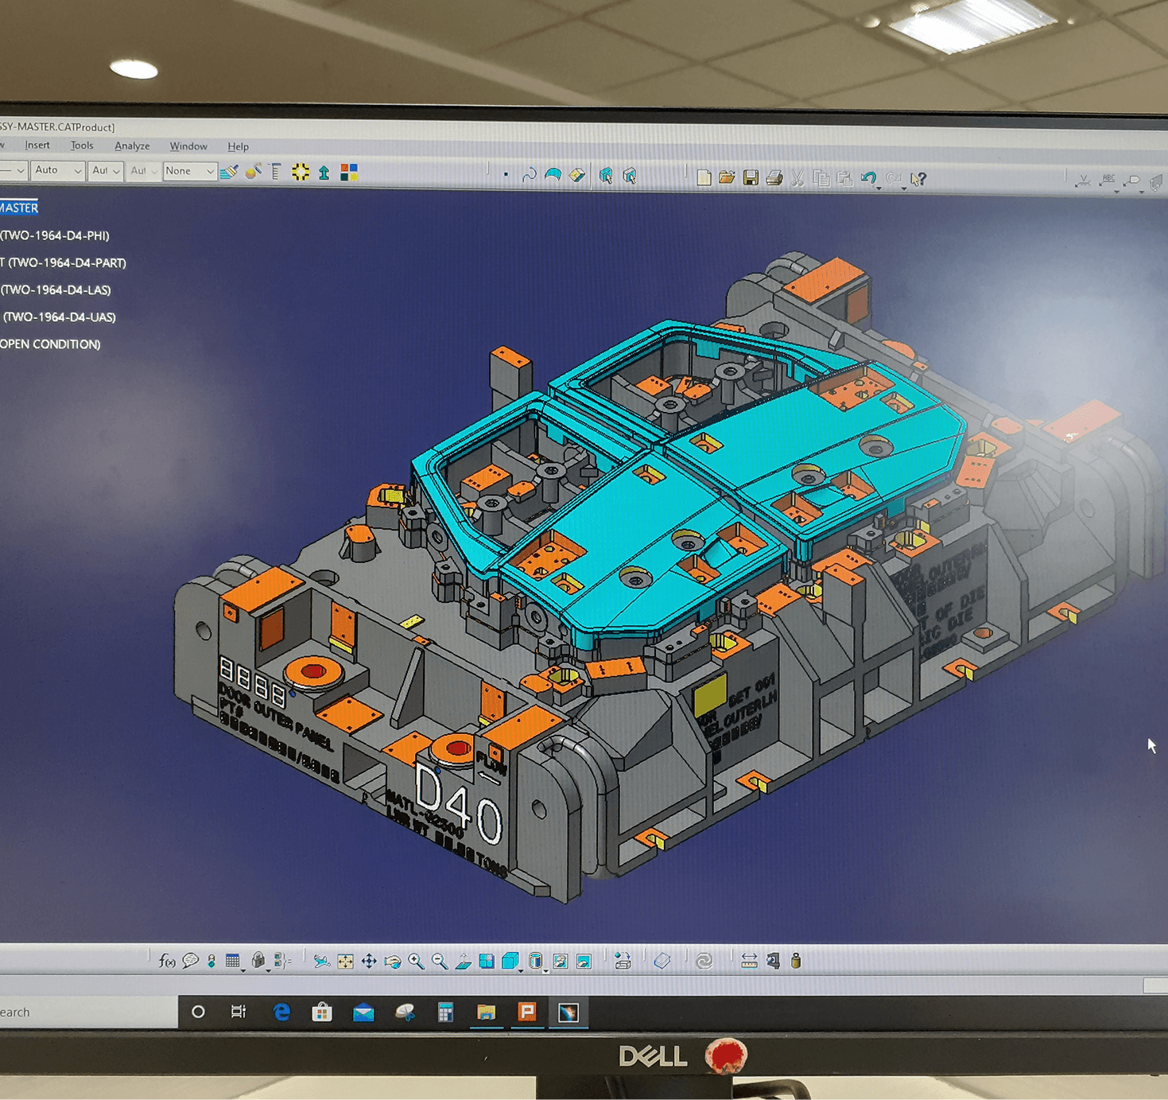The width and height of the screenshot is (1168, 1100).
Task: Select the TWO-1964-D4-PART tree item
Action: click(x=63, y=262)
